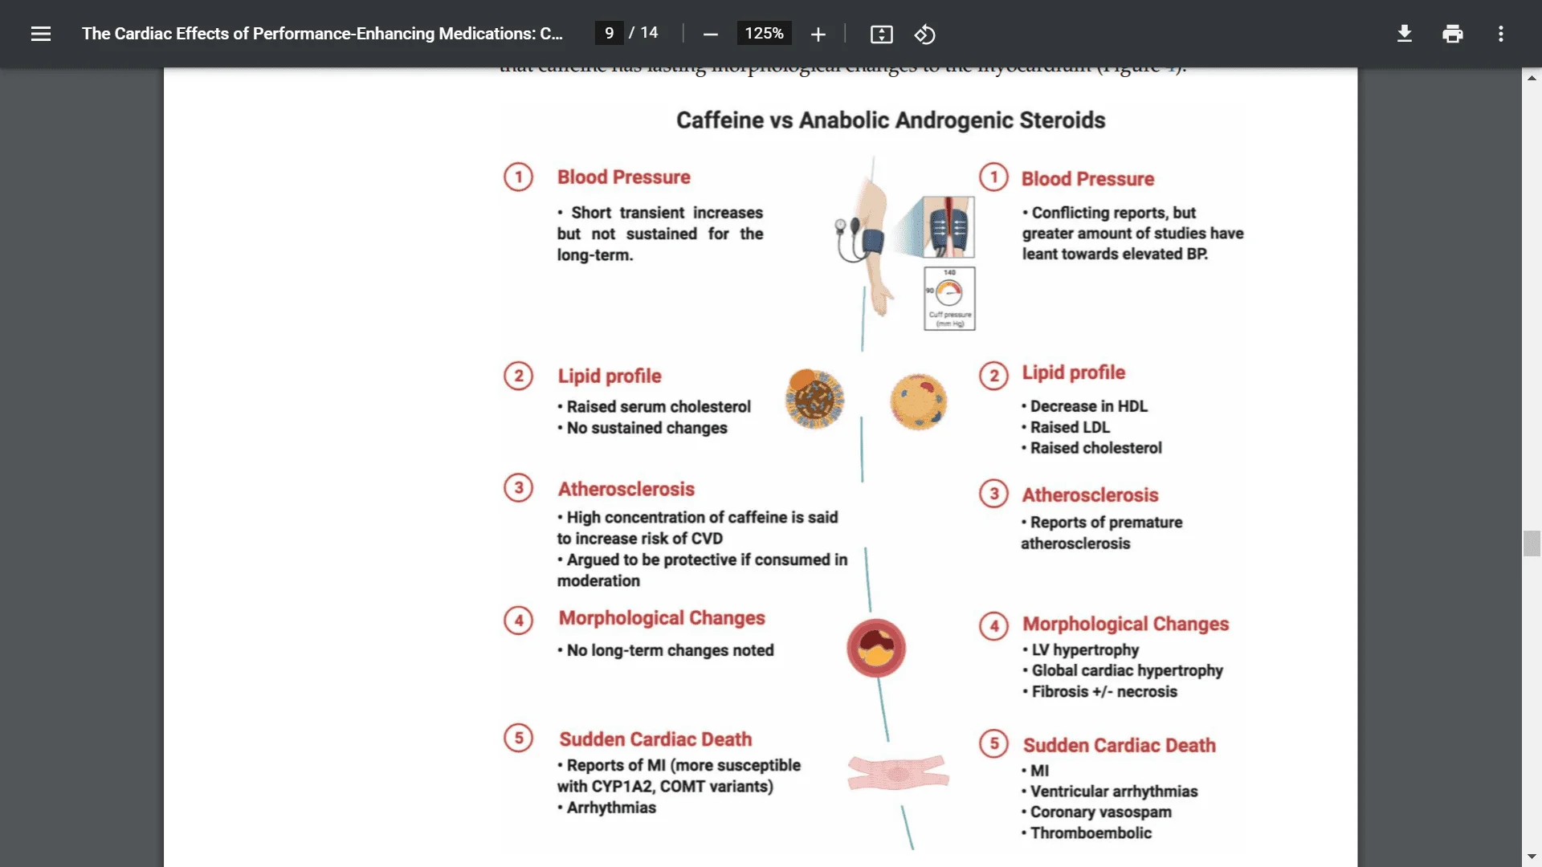This screenshot has width=1542, height=867.
Task: Click 'Raised cholesterol' bullet on right
Action: pyautogui.click(x=1092, y=449)
